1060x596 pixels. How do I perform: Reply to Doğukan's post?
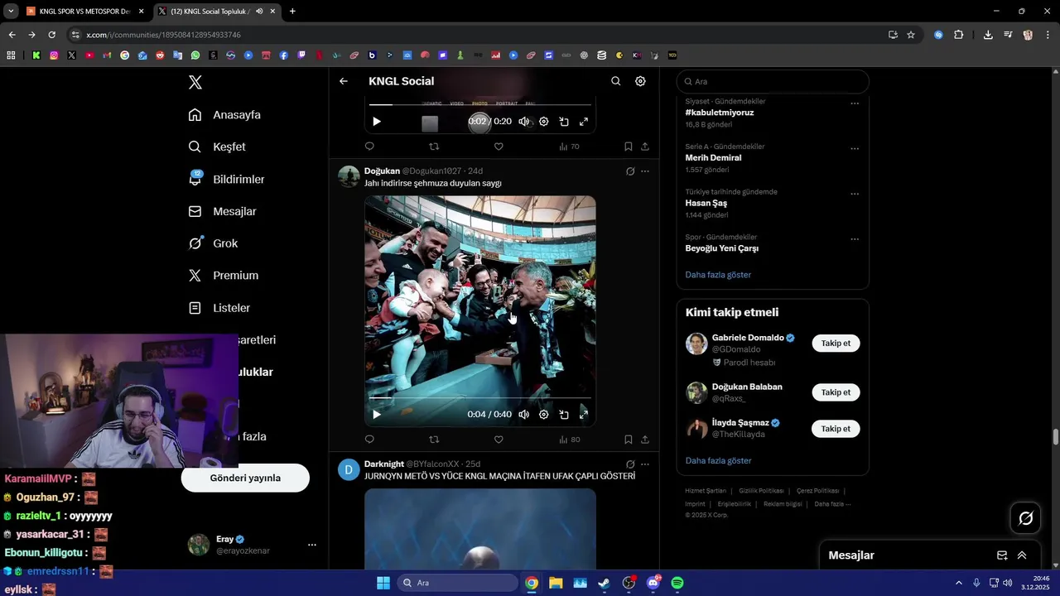click(369, 440)
